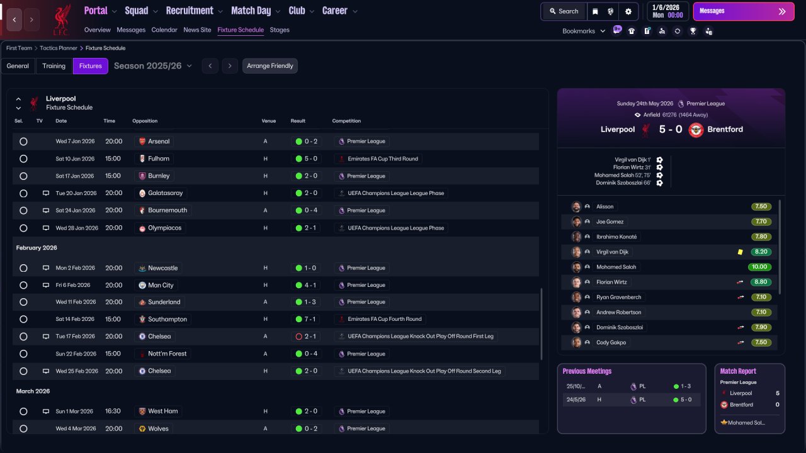Click TV icon on West Ham fixture row
Screen dimensions: 806x453
pos(46,411)
